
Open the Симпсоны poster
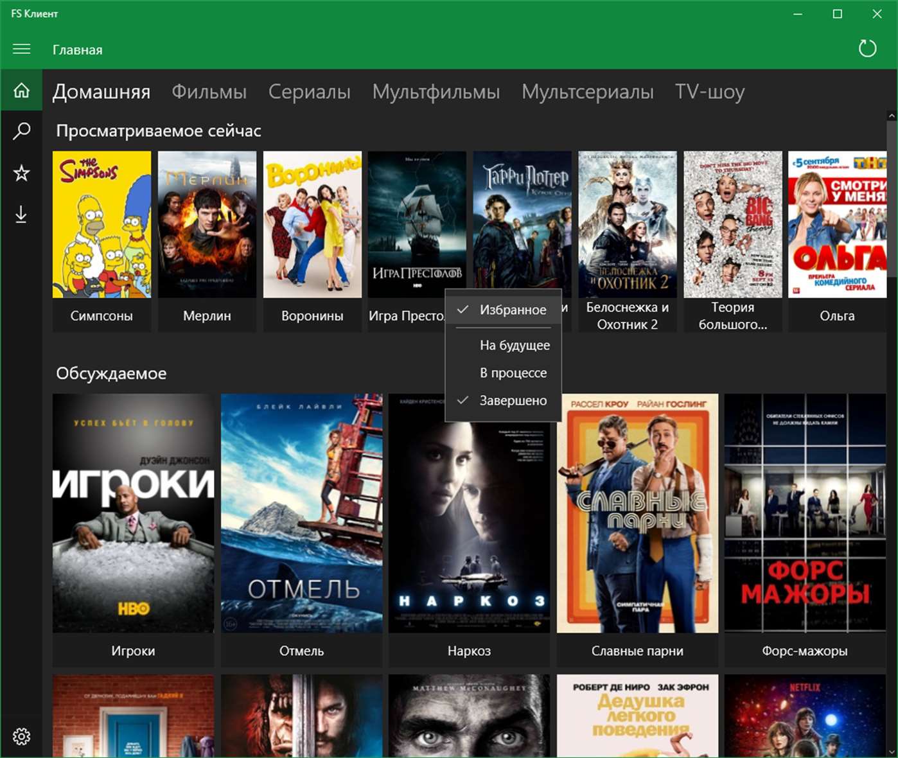click(x=101, y=224)
